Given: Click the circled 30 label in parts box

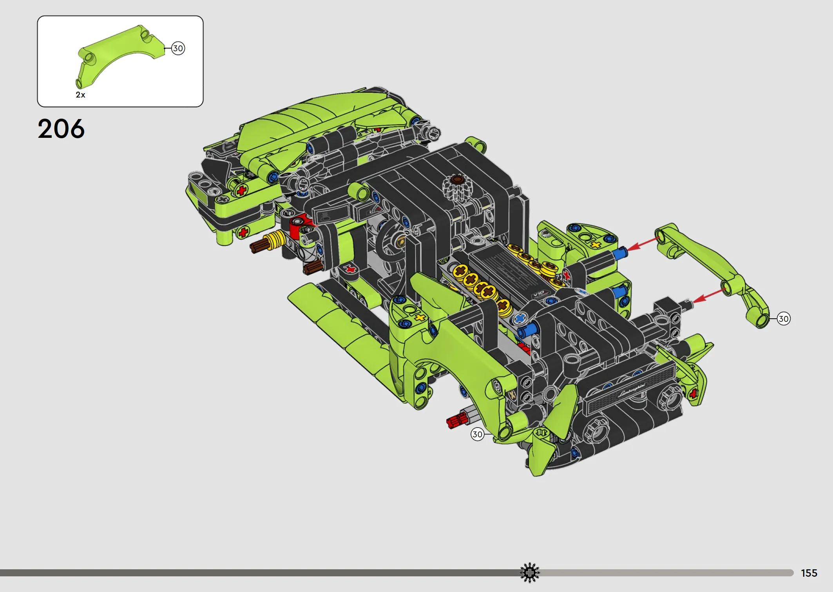Looking at the screenshot, I should tap(178, 49).
